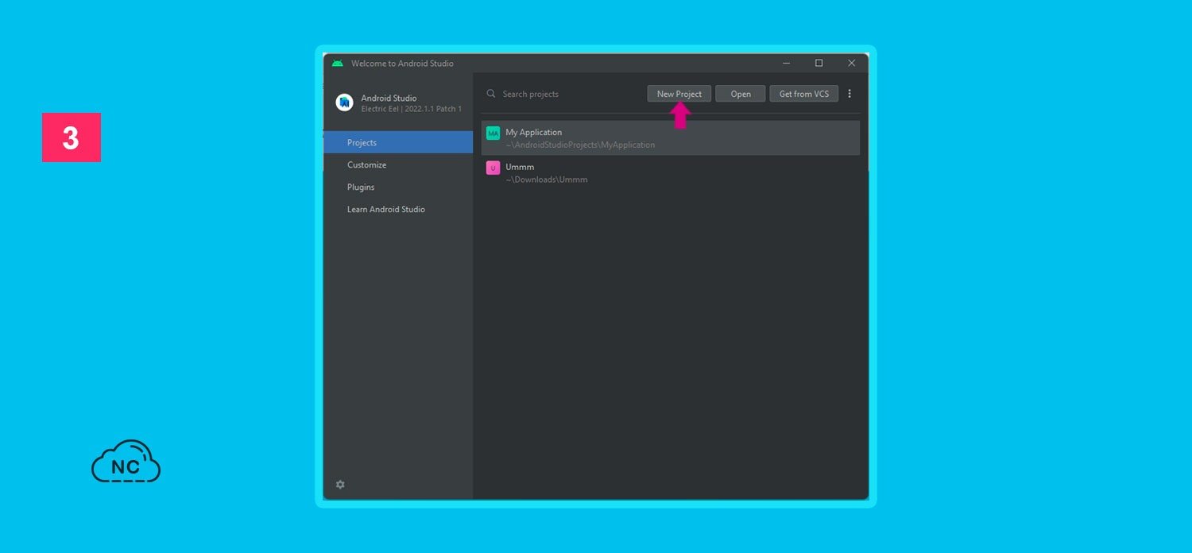Image resolution: width=1192 pixels, height=553 pixels.
Task: Click the ~\AndroidStudioProjects\MyApplication path
Action: [x=580, y=145]
